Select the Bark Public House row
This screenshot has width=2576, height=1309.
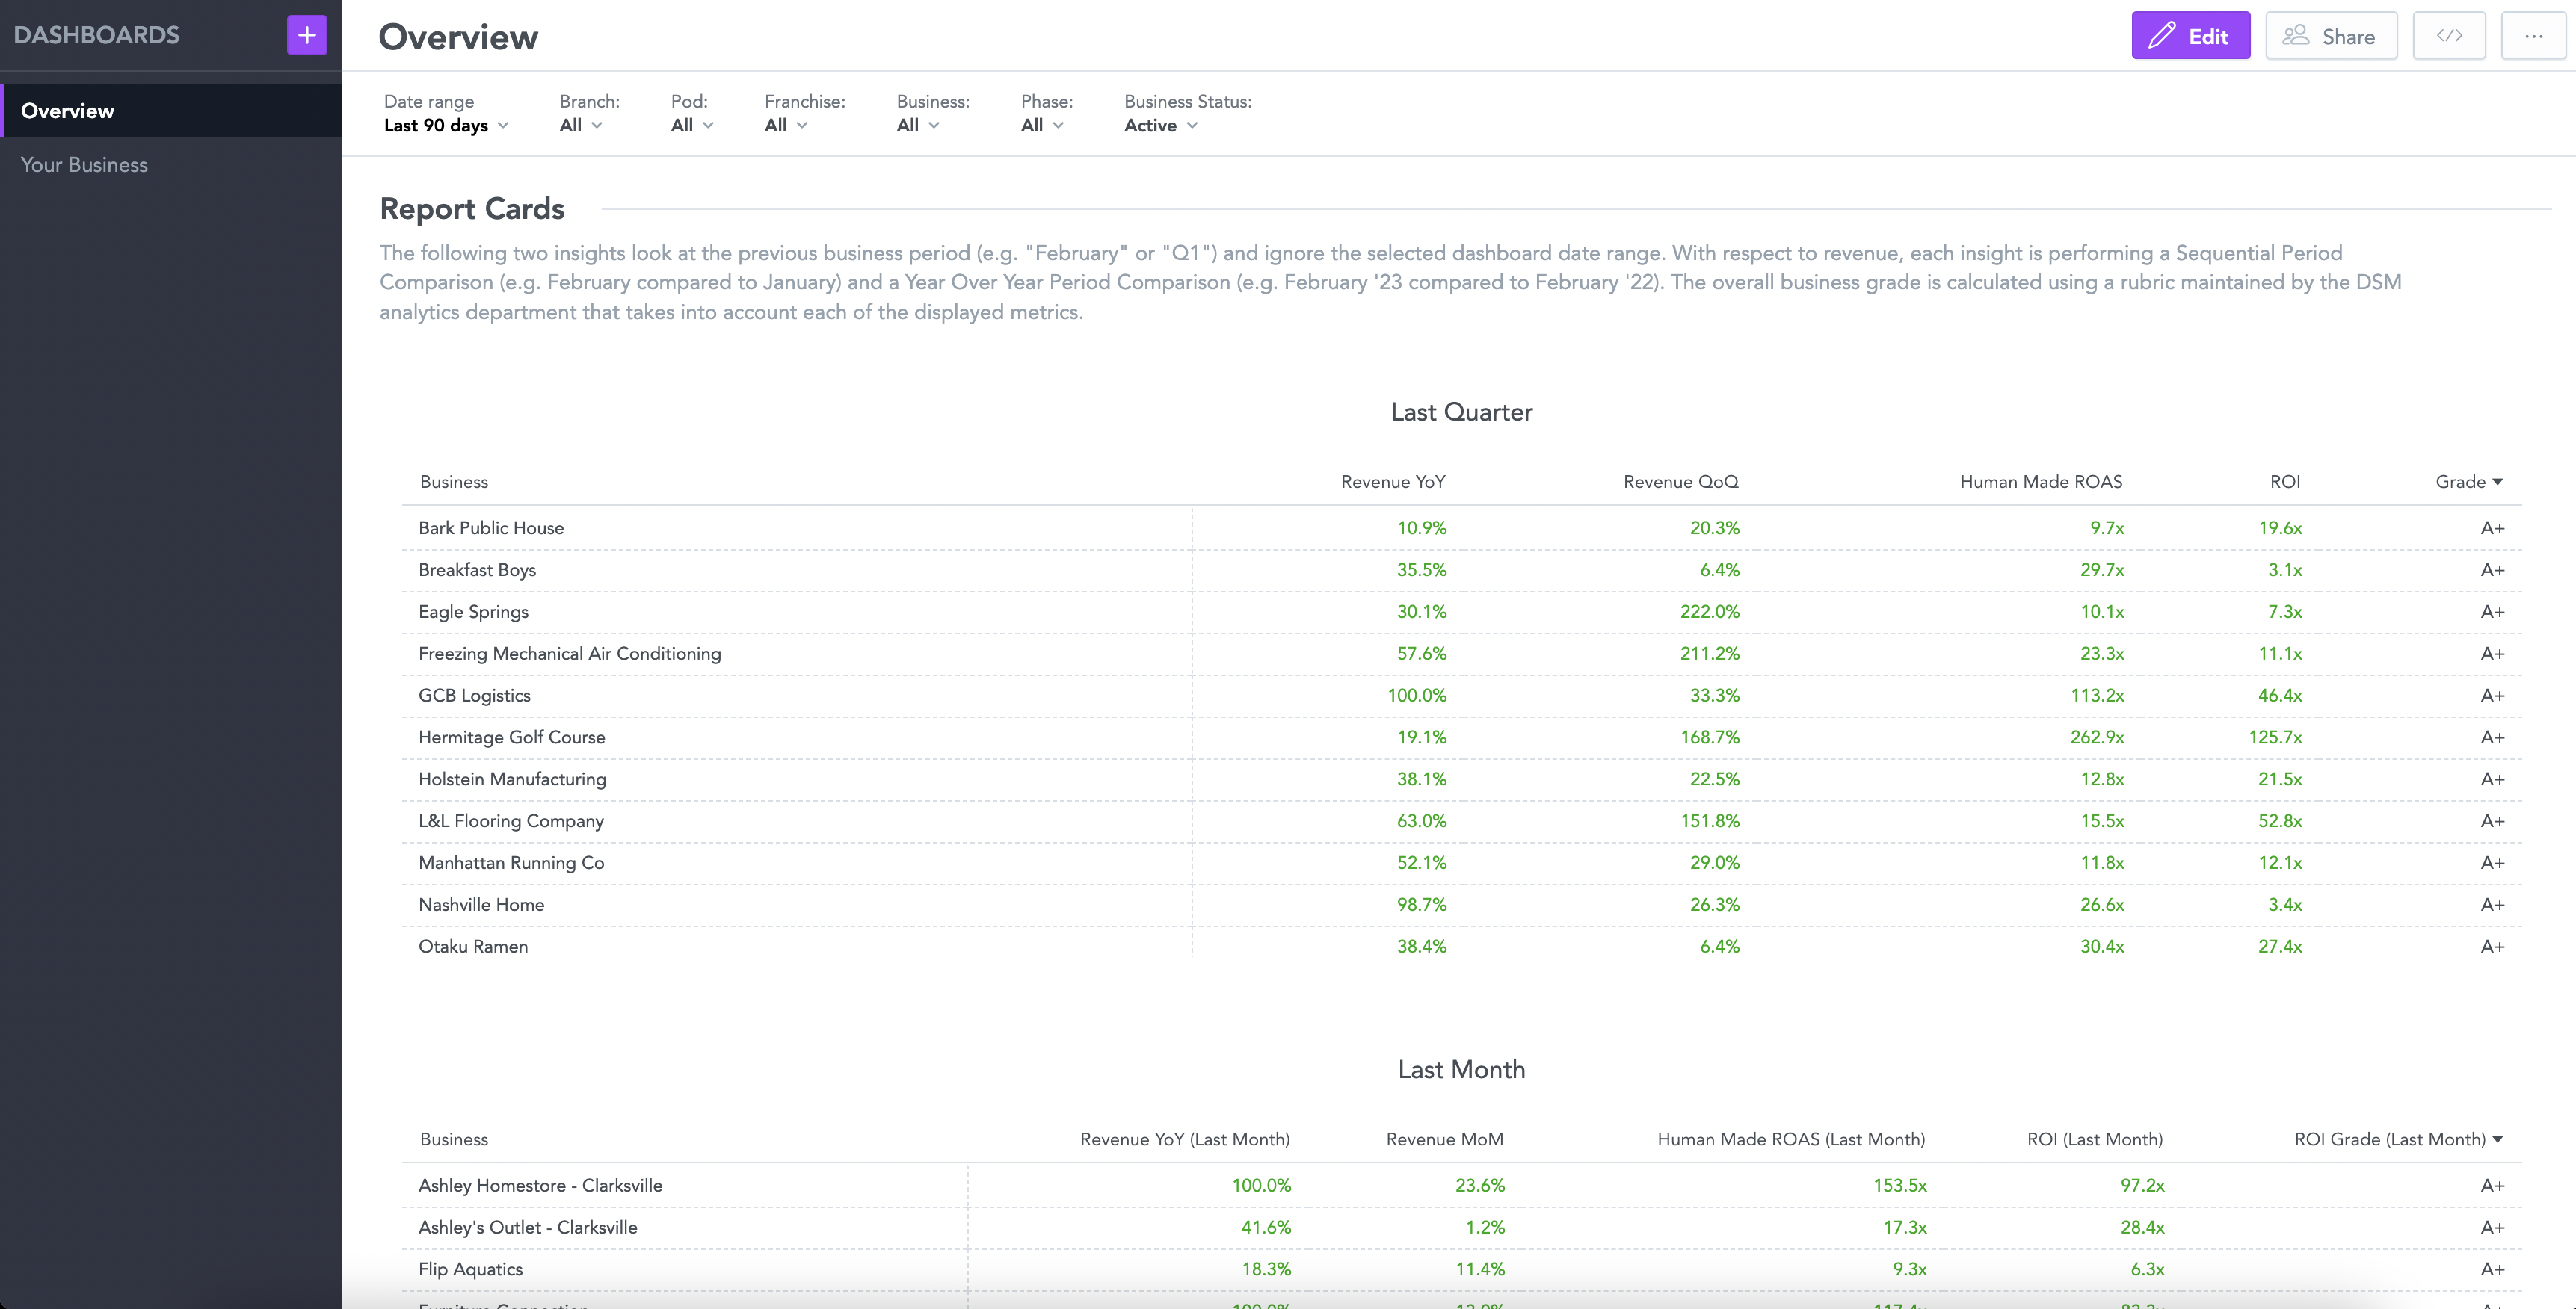(x=491, y=527)
